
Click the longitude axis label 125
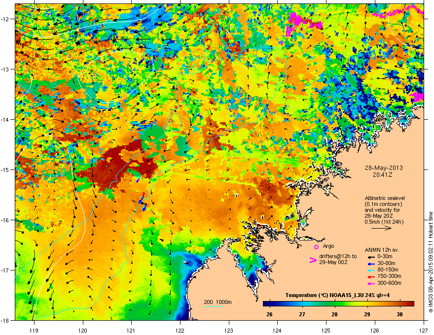[x=326, y=330]
